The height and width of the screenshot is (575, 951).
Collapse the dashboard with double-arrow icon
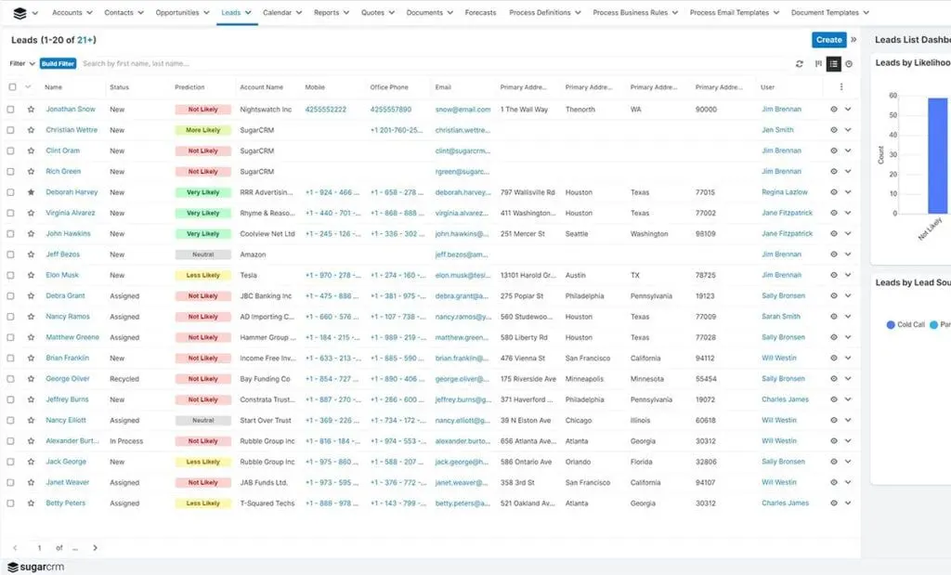(853, 39)
